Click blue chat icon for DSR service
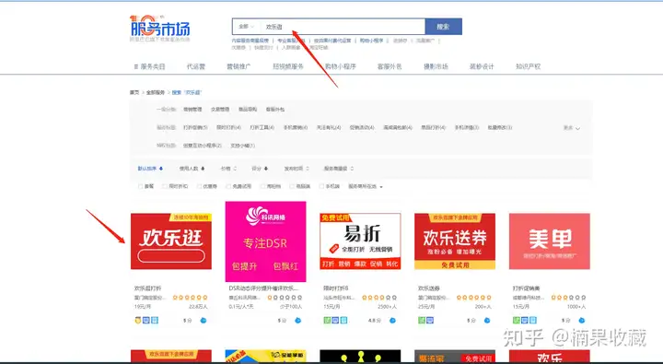This screenshot has width=663, height=364. [x=298, y=321]
